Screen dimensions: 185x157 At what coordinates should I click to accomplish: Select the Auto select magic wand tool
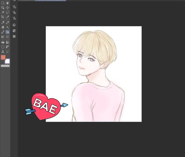[3, 12]
